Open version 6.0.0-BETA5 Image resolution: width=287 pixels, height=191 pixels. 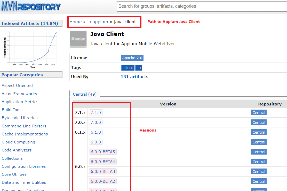[103, 152]
